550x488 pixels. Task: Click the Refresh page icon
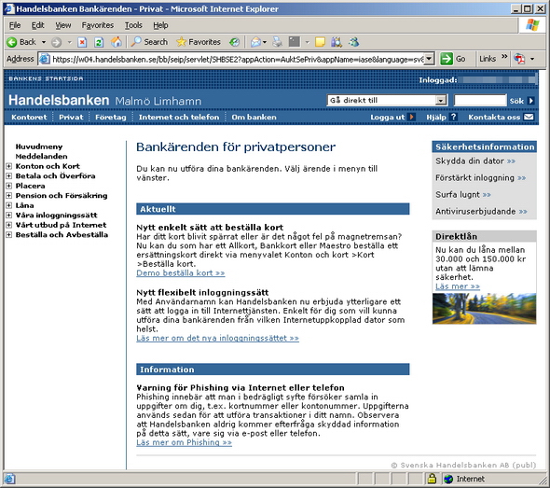pyautogui.click(x=99, y=42)
